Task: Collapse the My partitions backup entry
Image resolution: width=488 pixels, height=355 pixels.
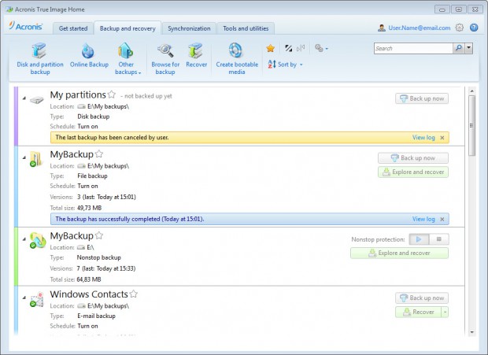Action: tap(24, 98)
